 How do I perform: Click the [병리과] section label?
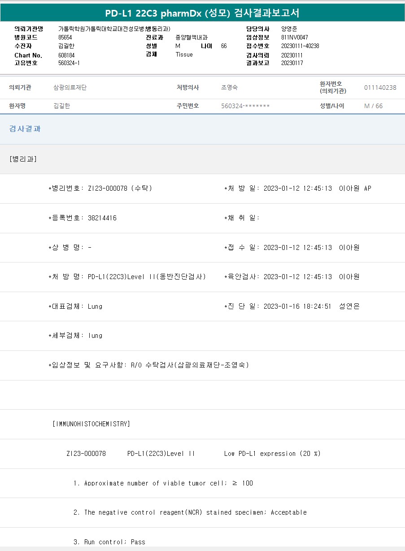point(23,159)
